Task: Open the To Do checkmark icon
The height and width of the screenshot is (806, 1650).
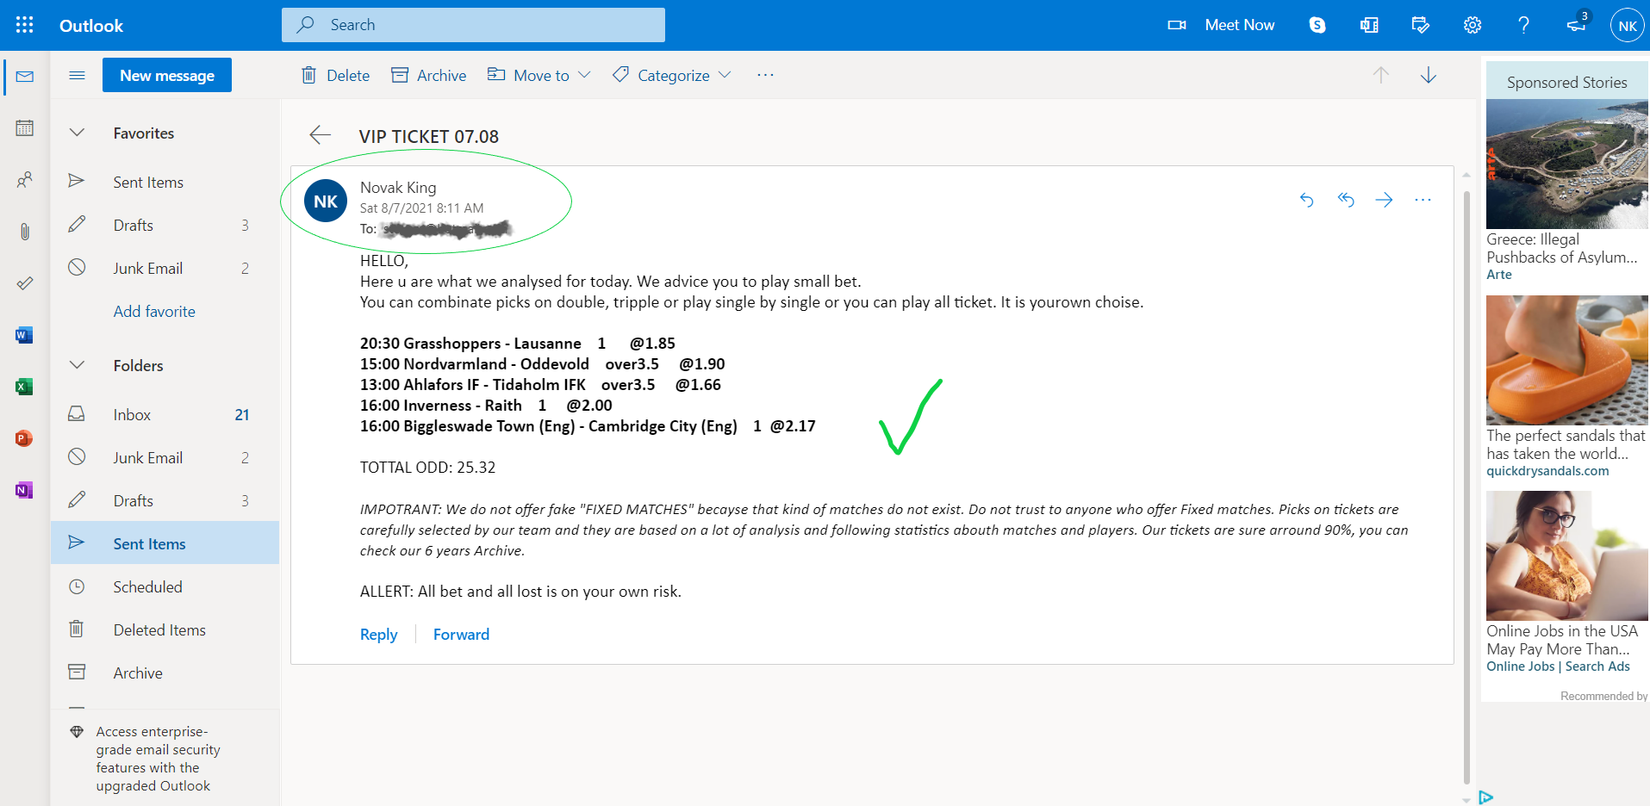Action: click(x=24, y=283)
